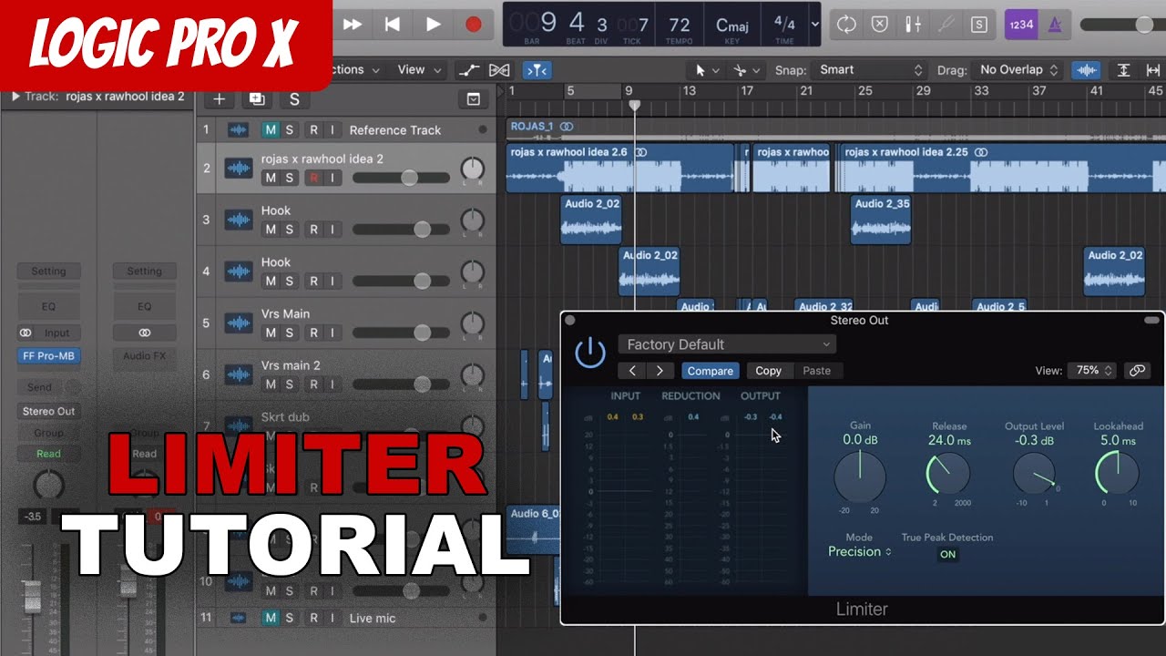Mute the rojas x rawhool idea 2 track

(271, 178)
